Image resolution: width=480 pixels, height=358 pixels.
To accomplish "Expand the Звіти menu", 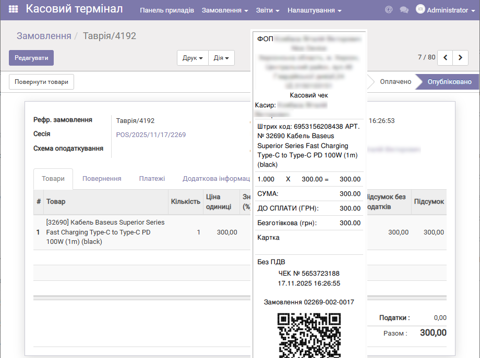I will tap(268, 10).
